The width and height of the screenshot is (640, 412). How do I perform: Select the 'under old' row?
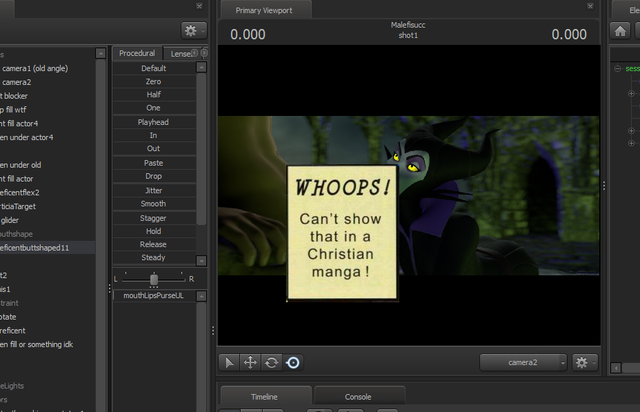point(48,165)
